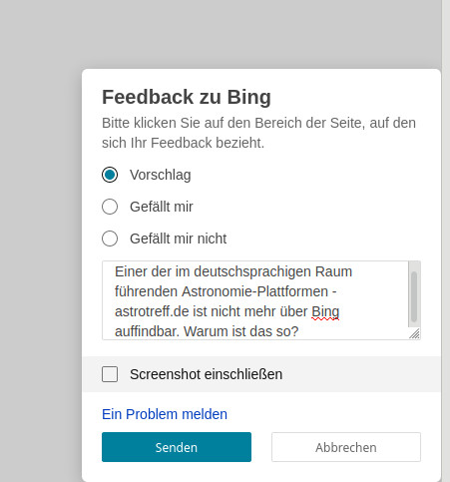Click the "Feedback zu Bing" heading

(187, 97)
